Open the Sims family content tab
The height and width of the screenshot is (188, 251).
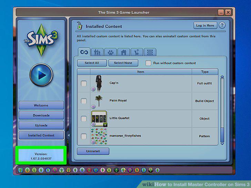click(x=97, y=52)
